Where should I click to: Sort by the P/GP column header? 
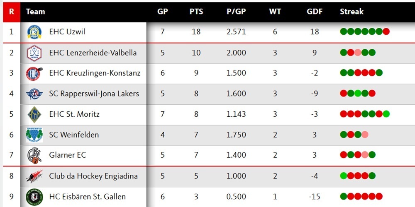(236, 12)
